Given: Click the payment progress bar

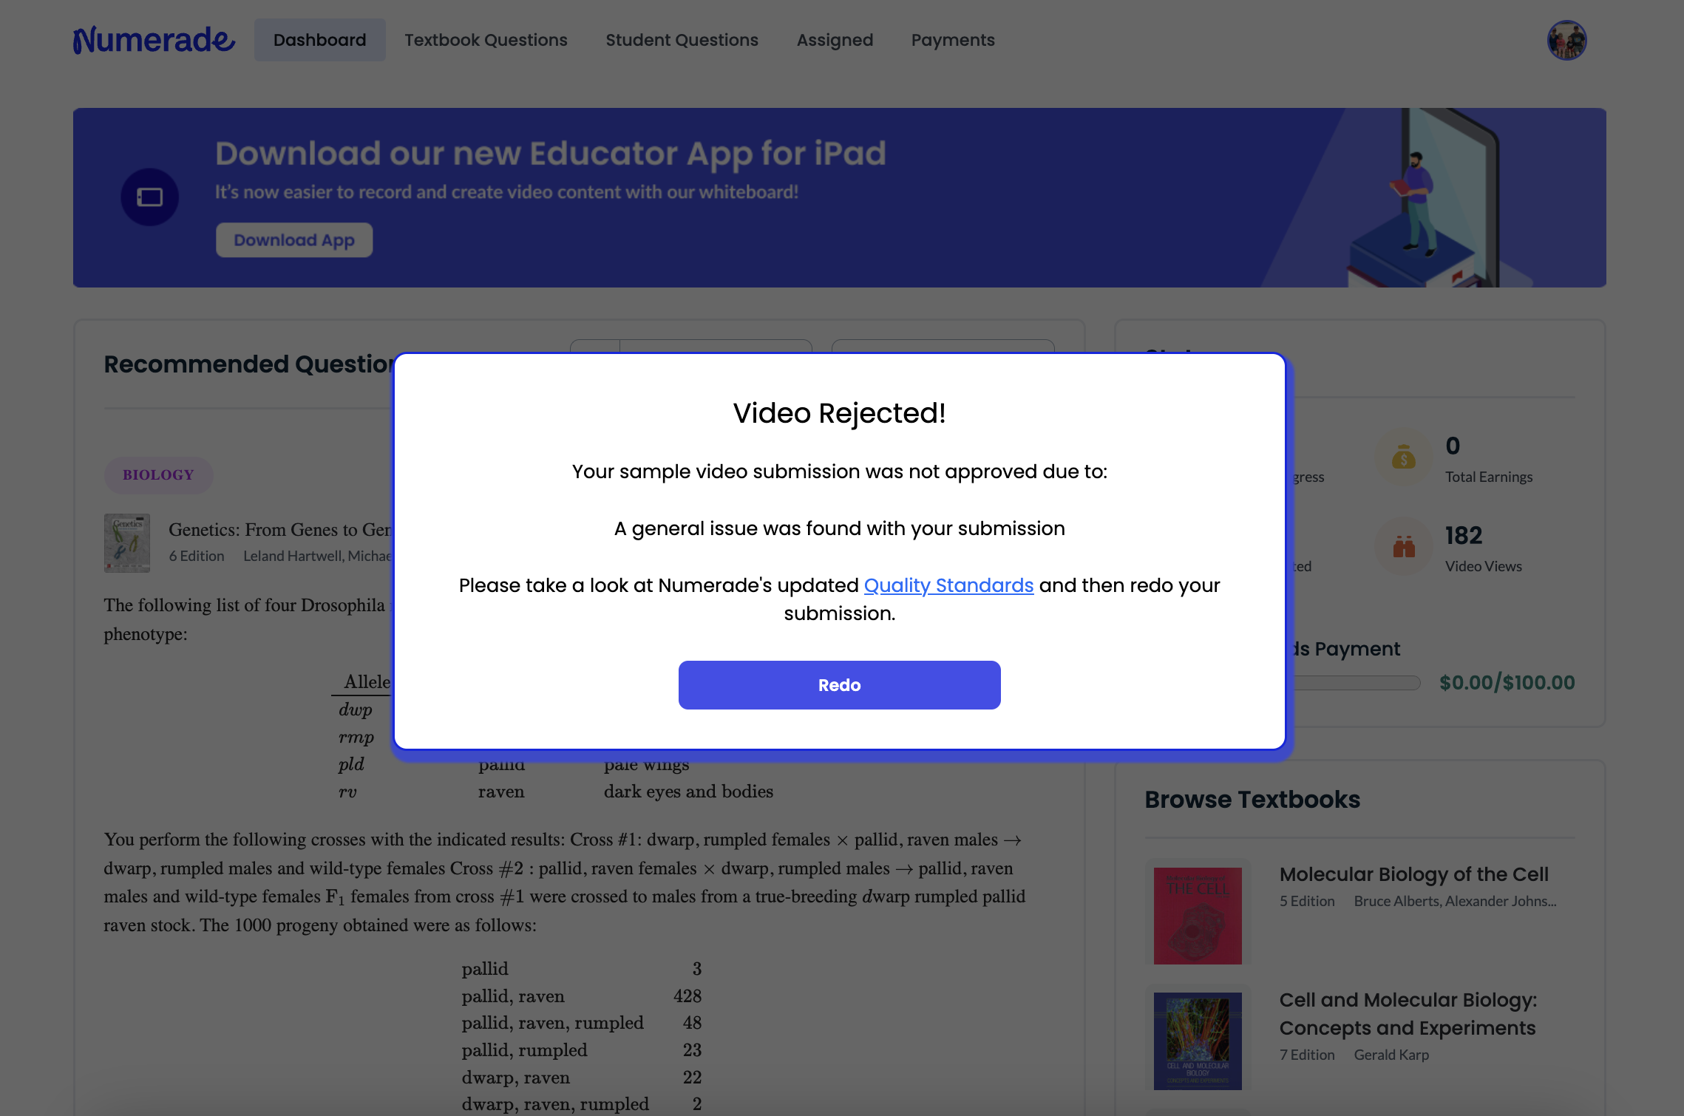Looking at the screenshot, I should [x=1355, y=683].
